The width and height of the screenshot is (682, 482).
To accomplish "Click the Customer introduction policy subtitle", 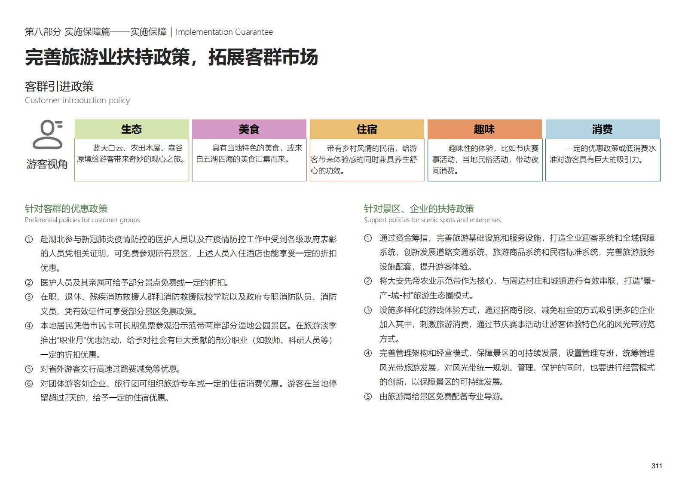I will pos(77,100).
